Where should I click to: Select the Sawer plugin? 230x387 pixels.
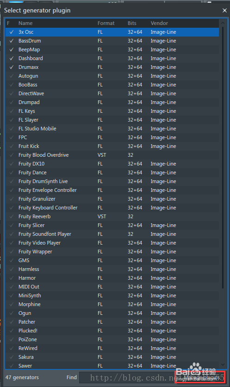(112, 366)
